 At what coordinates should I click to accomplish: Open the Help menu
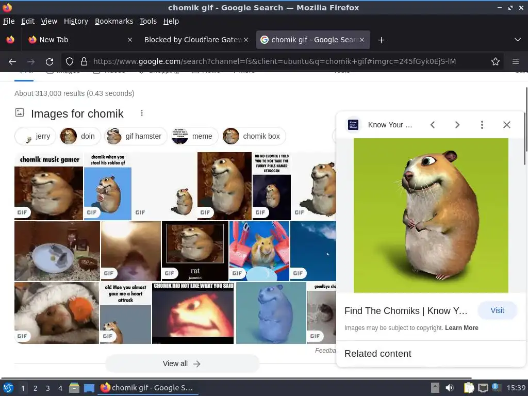coord(171,21)
